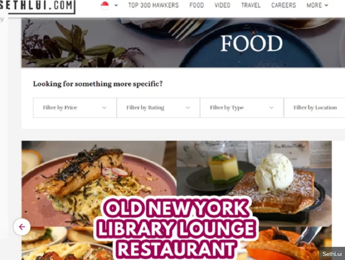Go to the Food menu item
This screenshot has width=345, height=260.
tap(197, 5)
